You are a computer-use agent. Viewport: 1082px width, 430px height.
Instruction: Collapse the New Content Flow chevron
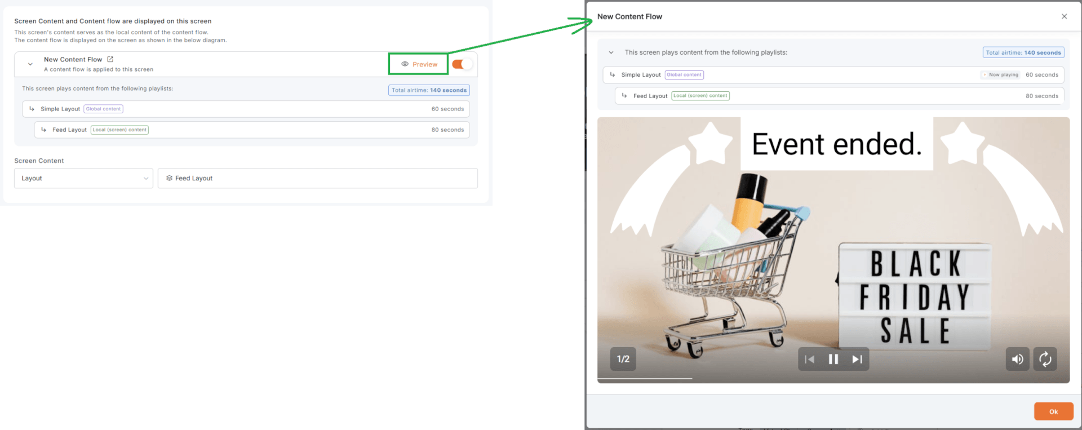(30, 64)
